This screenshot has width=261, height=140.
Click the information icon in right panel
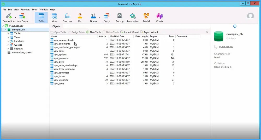pyautogui.click(x=235, y=26)
